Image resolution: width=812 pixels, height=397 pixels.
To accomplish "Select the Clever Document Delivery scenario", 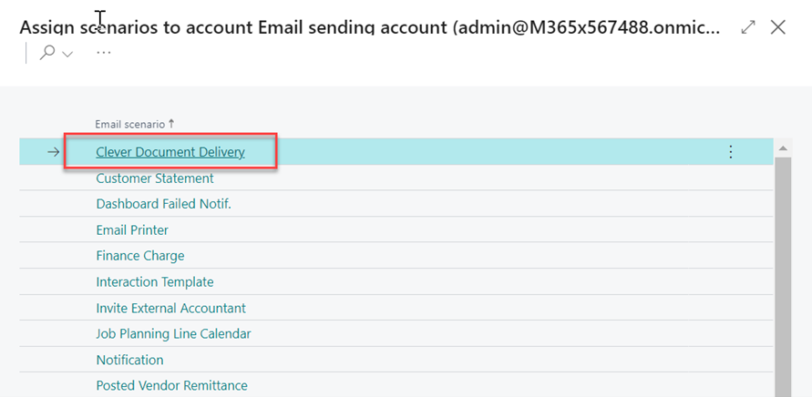I will coord(170,152).
